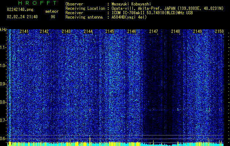Click the Receiving antenna A504HB value
Viewport: 230px width, 146px height.
(x=129, y=17)
